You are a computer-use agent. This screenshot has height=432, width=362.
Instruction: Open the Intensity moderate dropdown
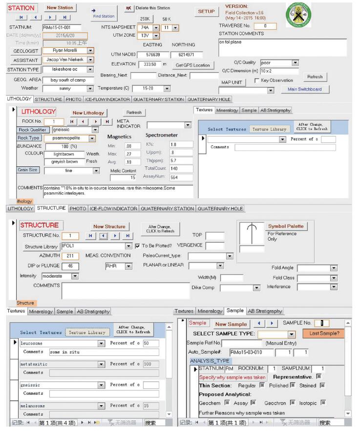point(75,276)
